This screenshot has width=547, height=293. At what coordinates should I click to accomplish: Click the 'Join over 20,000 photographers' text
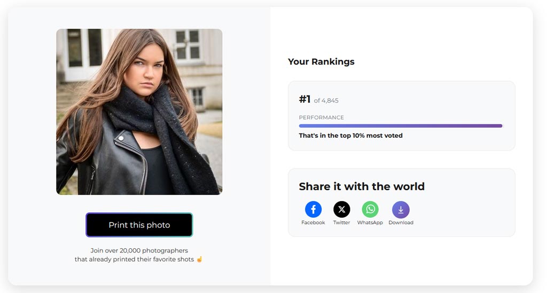point(139,250)
